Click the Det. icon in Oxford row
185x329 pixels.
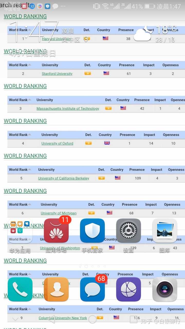pyautogui.click(x=88, y=143)
